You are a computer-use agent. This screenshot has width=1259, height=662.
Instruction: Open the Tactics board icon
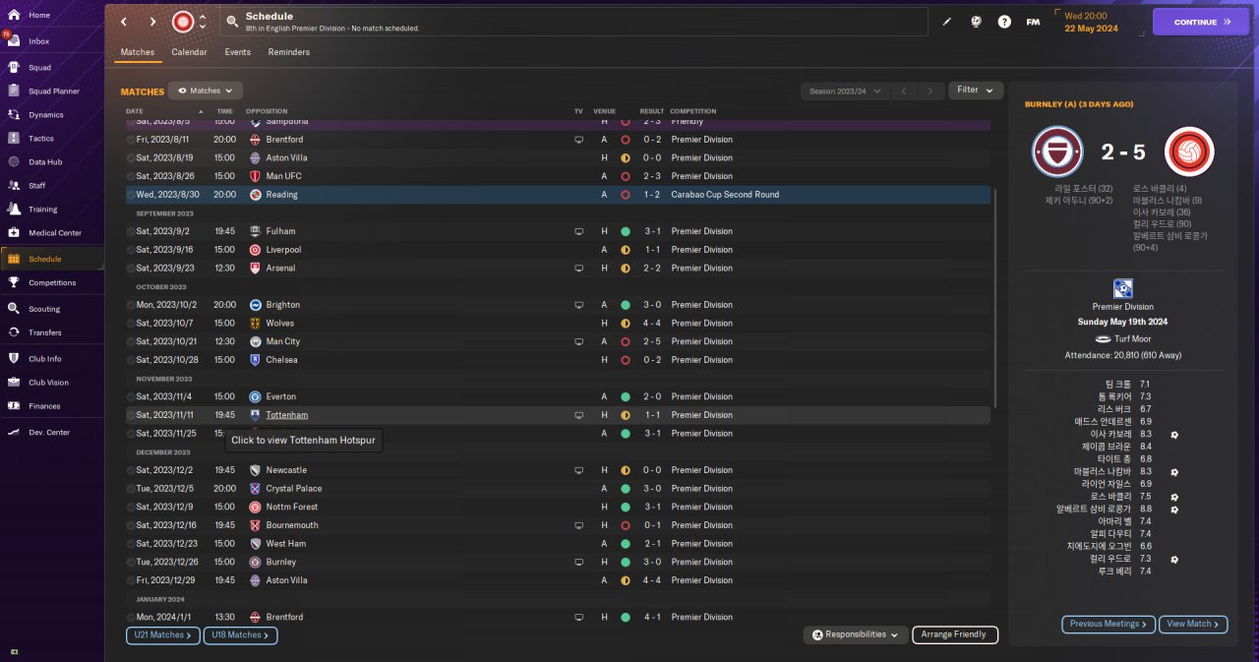(x=14, y=139)
